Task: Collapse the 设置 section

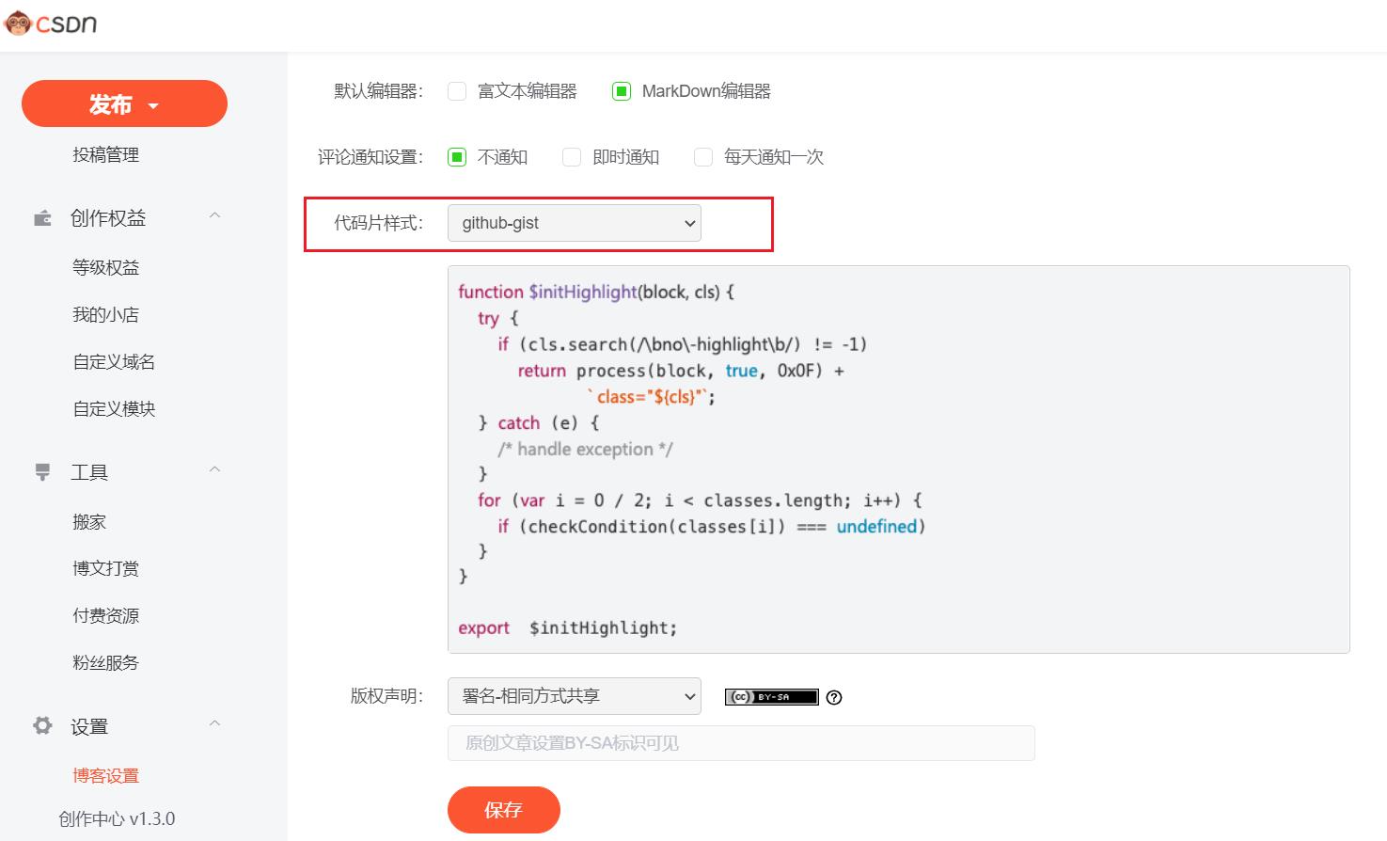Action: [214, 723]
